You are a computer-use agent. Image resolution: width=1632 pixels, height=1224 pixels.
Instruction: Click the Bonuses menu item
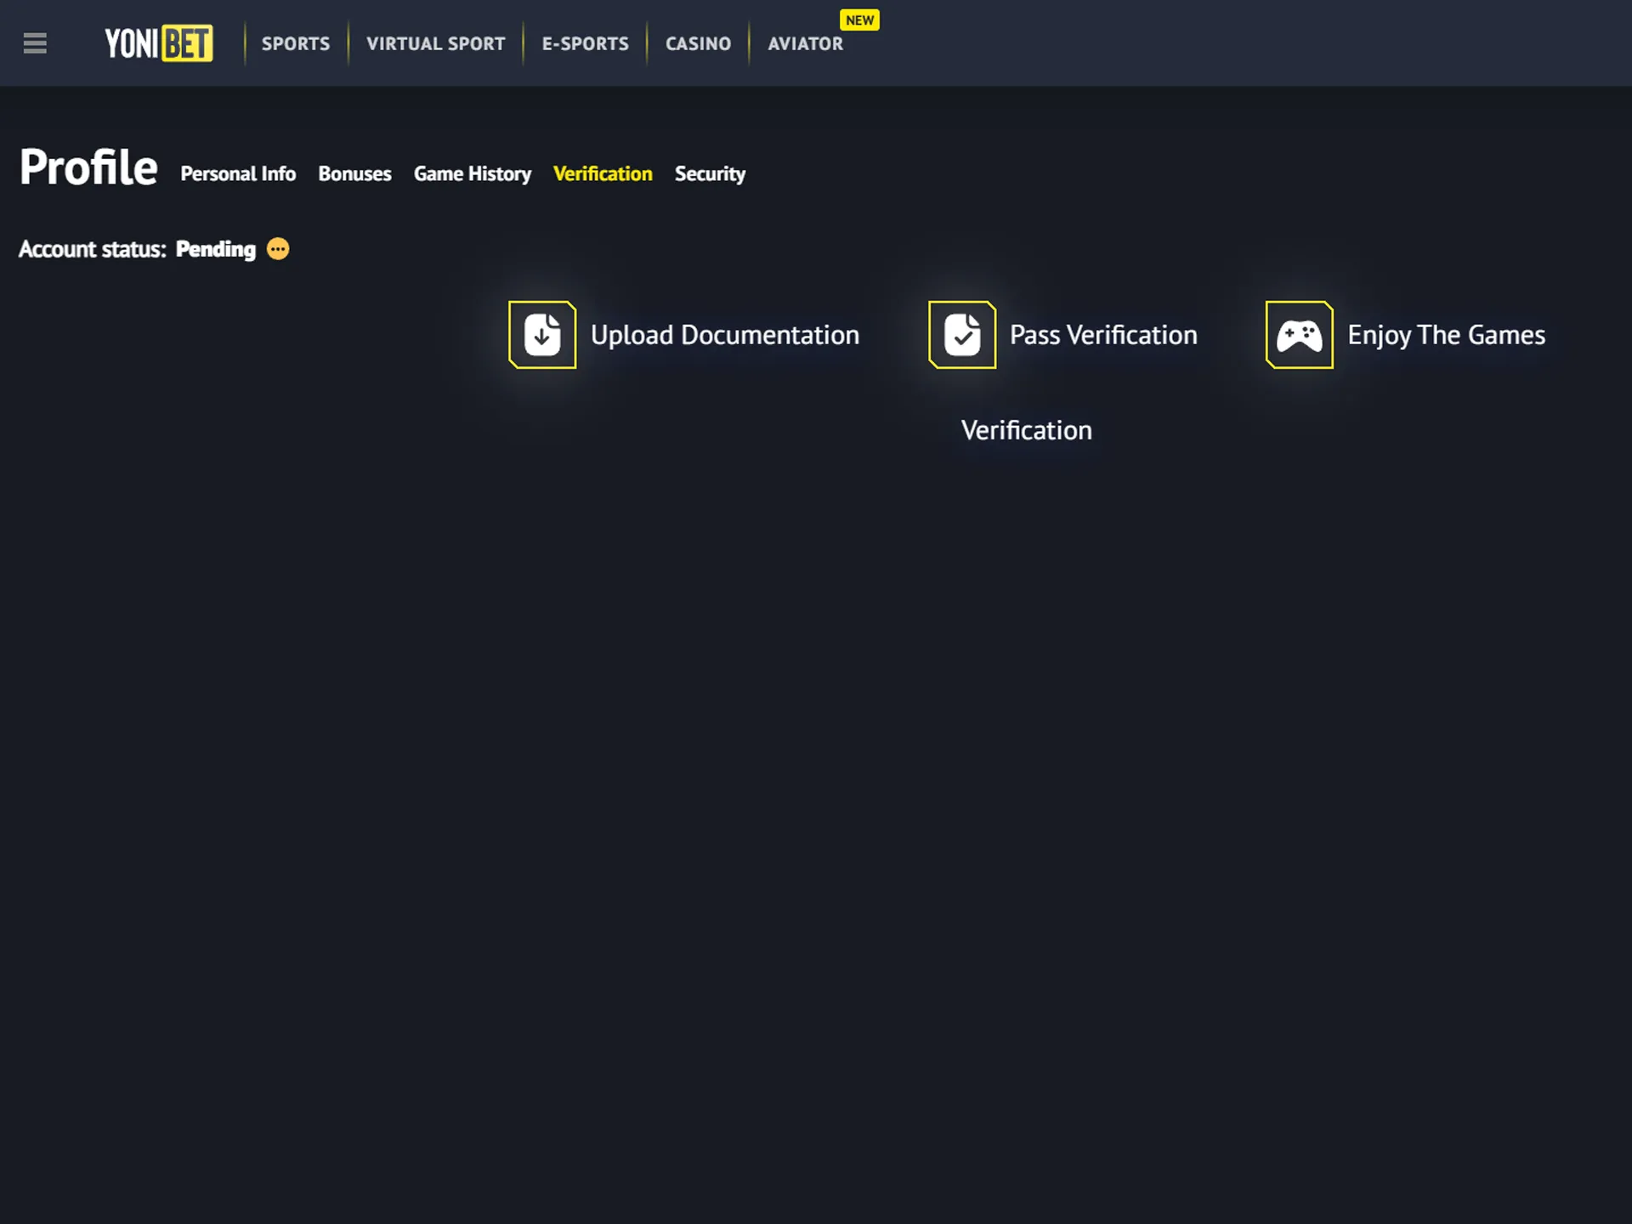coord(354,173)
